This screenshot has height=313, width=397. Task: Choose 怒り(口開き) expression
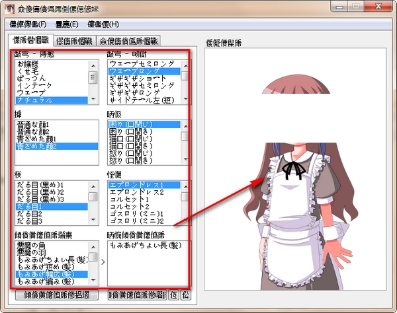coord(144,160)
